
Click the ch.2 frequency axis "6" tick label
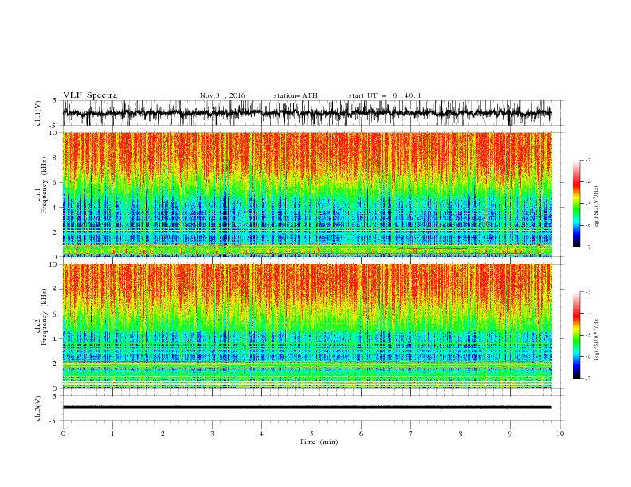pos(55,314)
